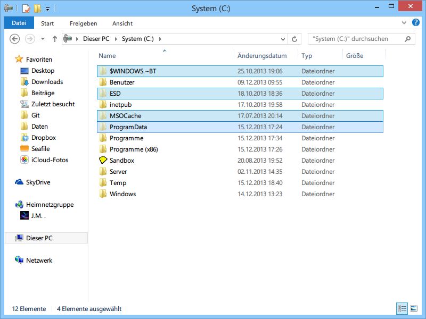This screenshot has width=426, height=319.
Task: Open the recent locations dropdown
Action: click(43, 39)
